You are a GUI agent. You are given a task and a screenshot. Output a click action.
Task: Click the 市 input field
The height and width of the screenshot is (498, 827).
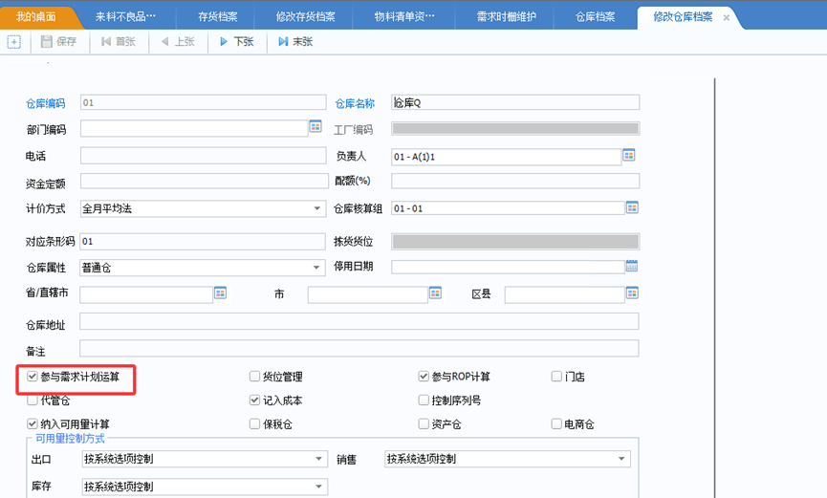coord(368,294)
